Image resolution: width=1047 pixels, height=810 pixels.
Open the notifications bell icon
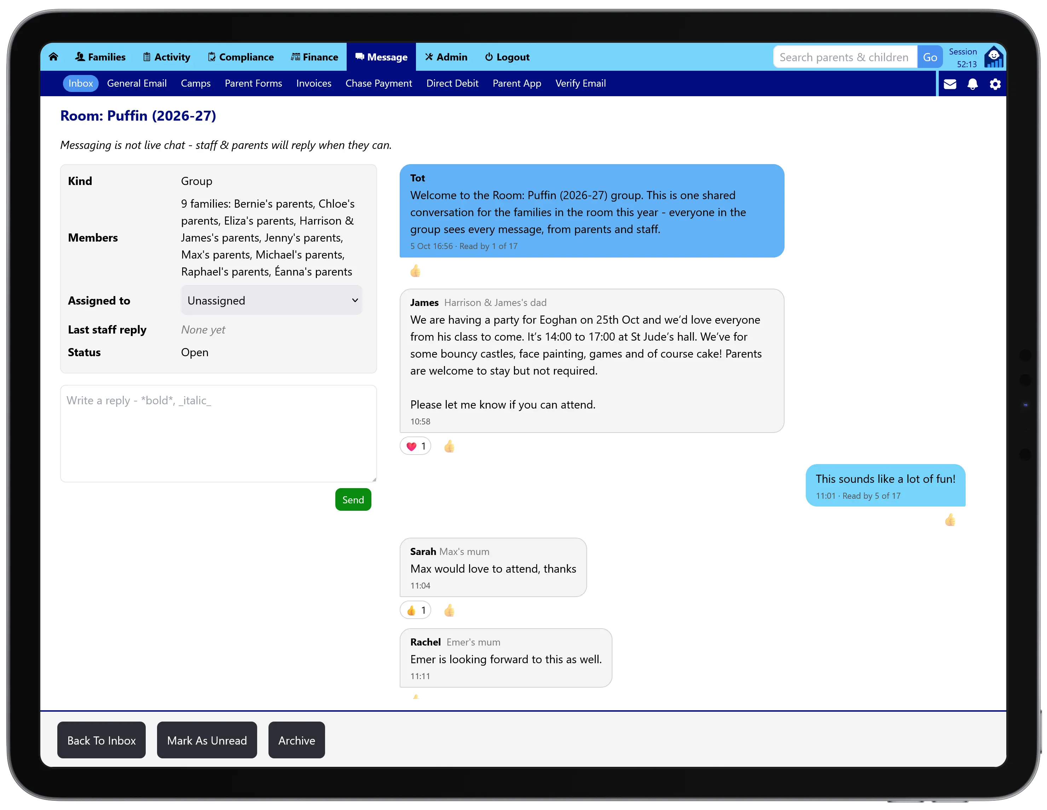[x=972, y=84]
